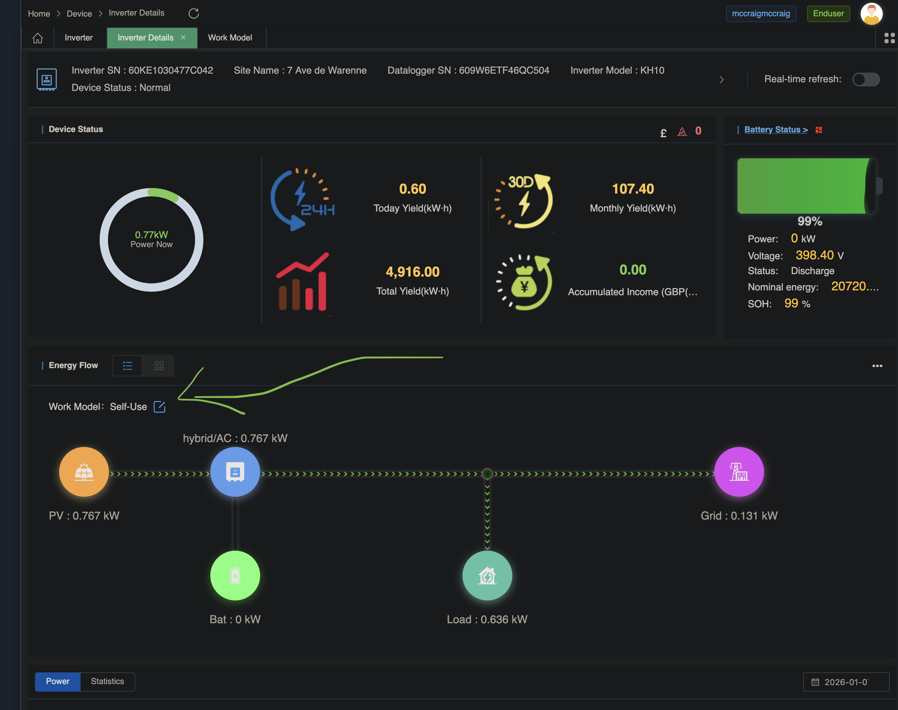The width and height of the screenshot is (898, 710).
Task: Click the Load house node icon
Action: [x=487, y=575]
